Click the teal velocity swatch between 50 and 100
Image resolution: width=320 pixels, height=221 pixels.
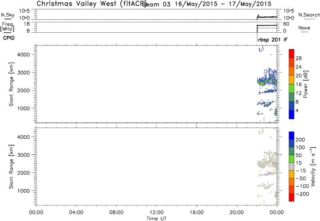pos(292,151)
